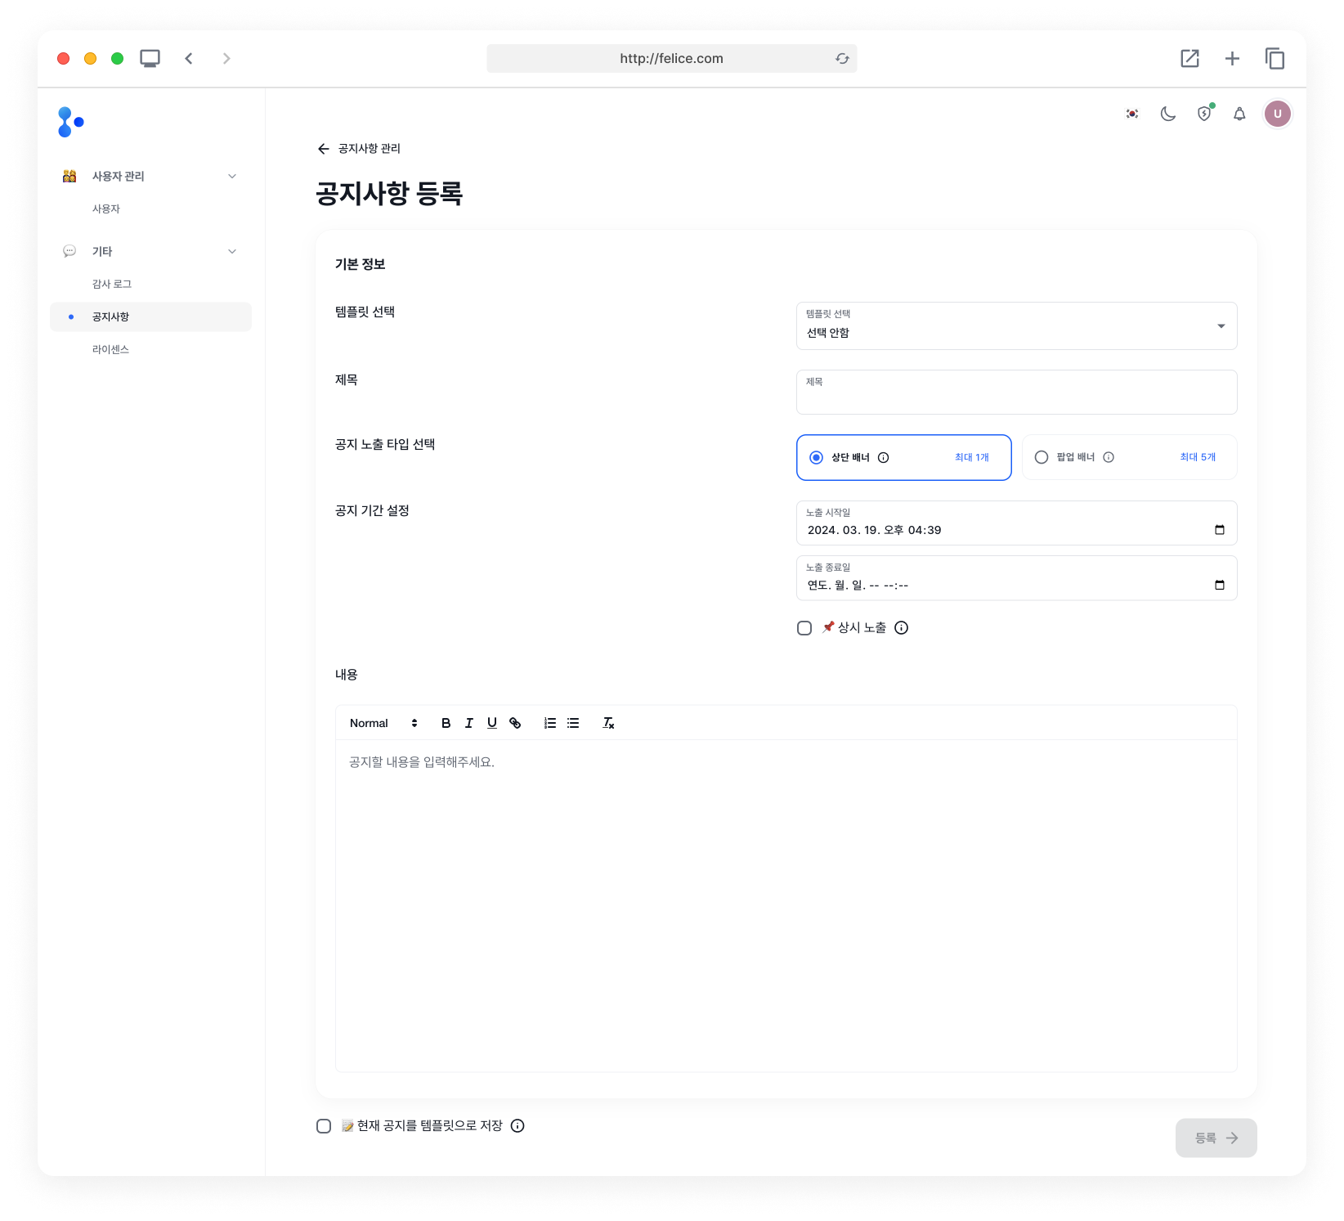Apply underline formatting in editor

pyautogui.click(x=491, y=723)
